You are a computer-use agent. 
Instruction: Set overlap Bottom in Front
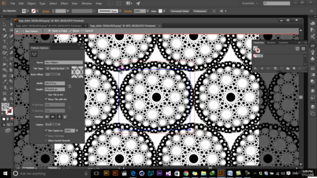tap(65, 117)
